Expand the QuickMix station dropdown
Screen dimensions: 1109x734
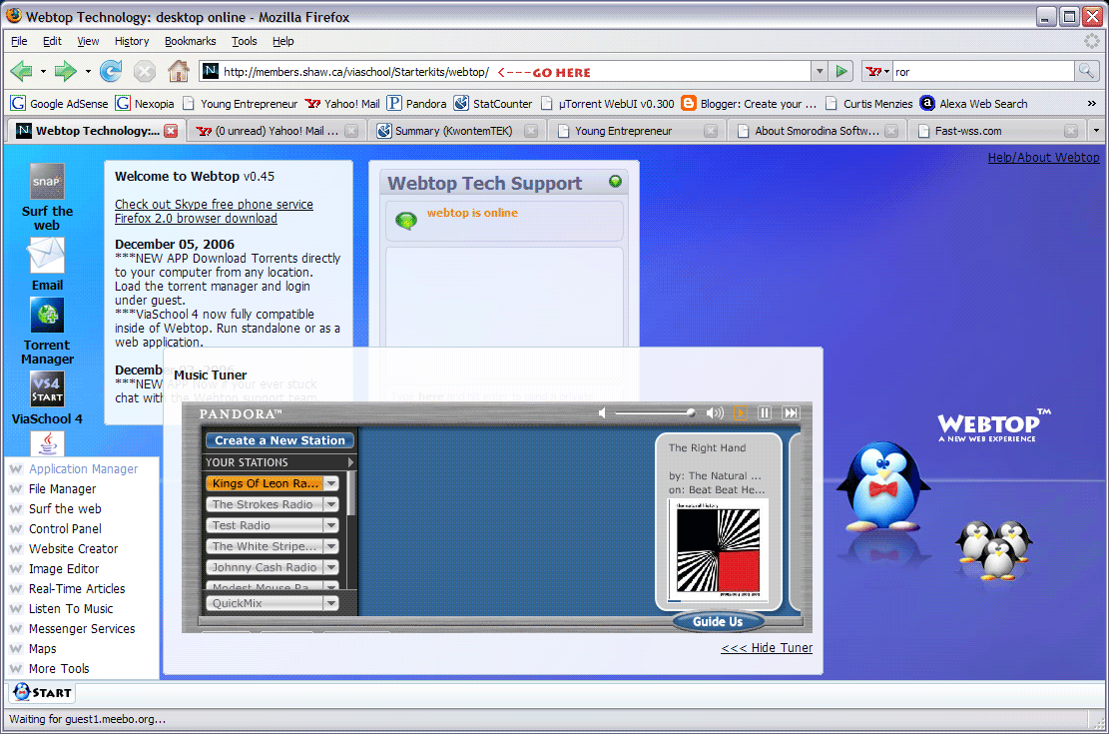332,602
